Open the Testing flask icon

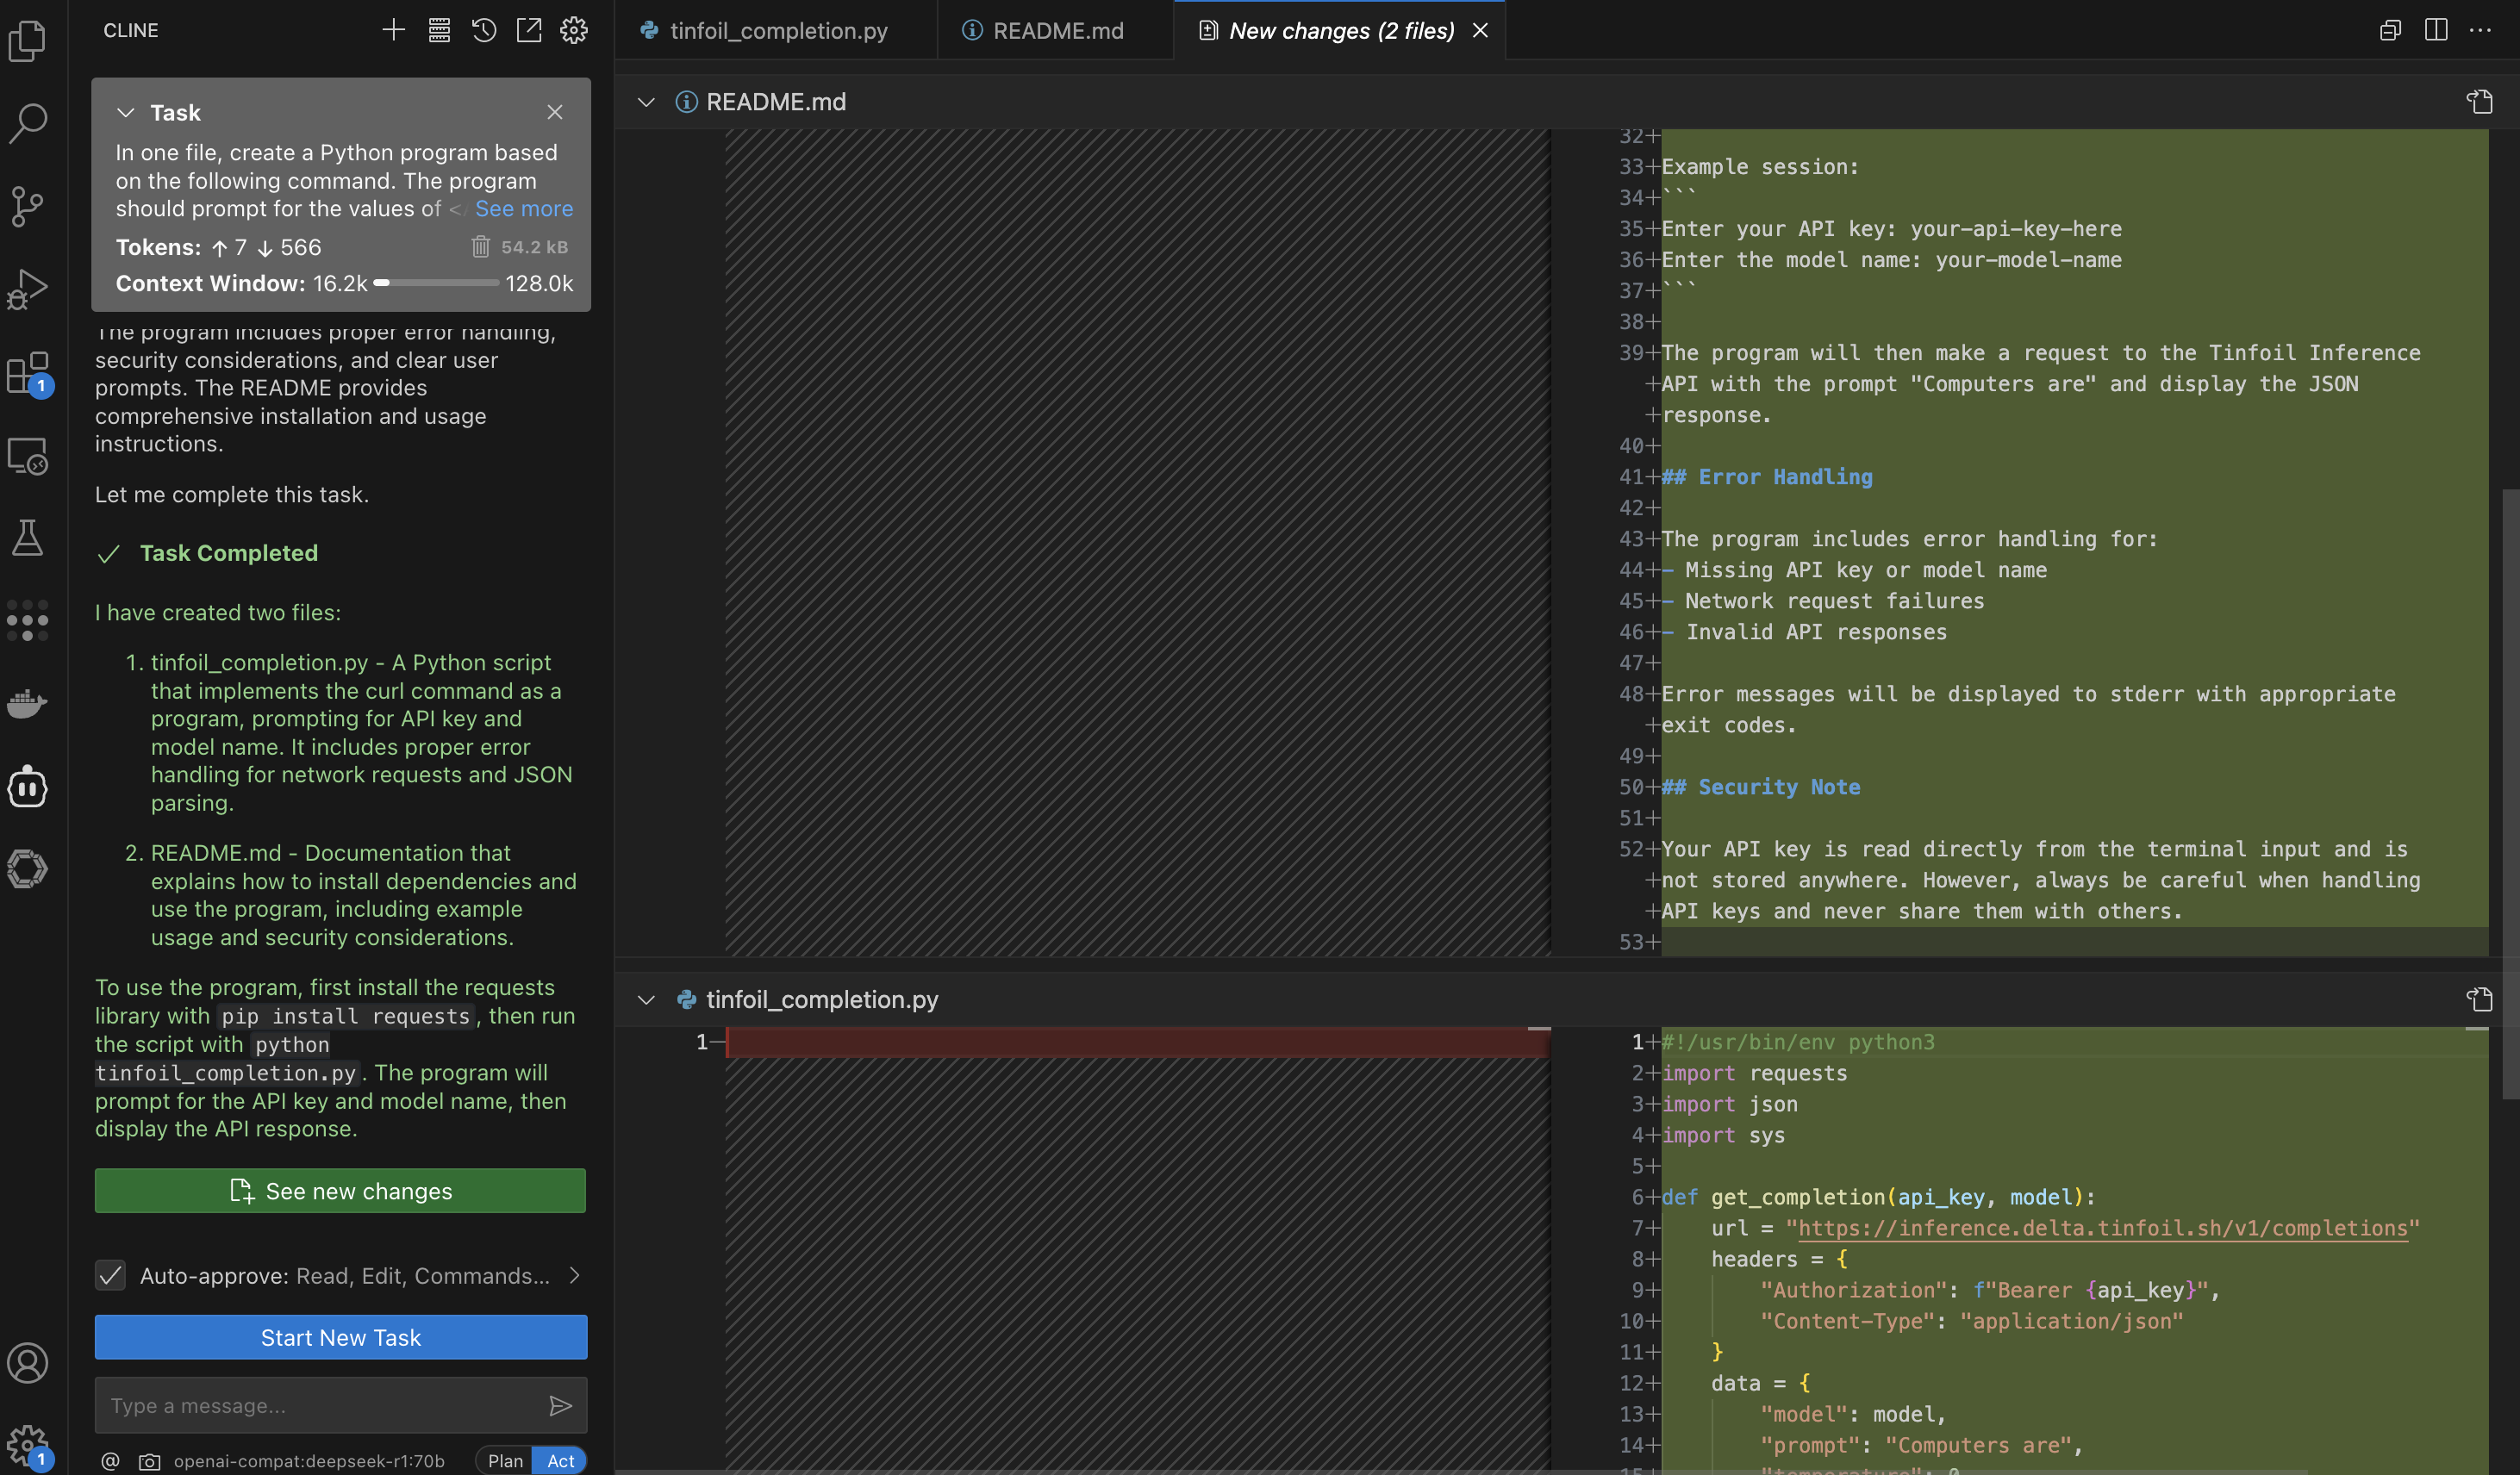click(27, 538)
